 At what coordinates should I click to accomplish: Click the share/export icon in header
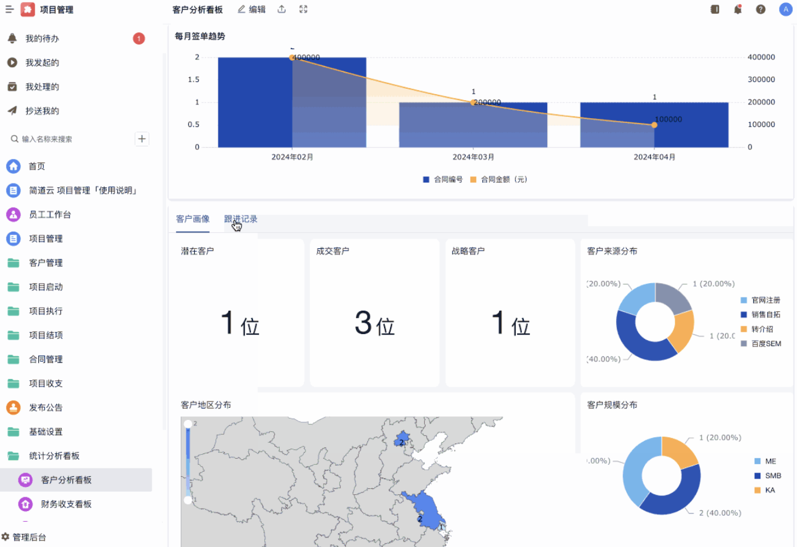(282, 10)
